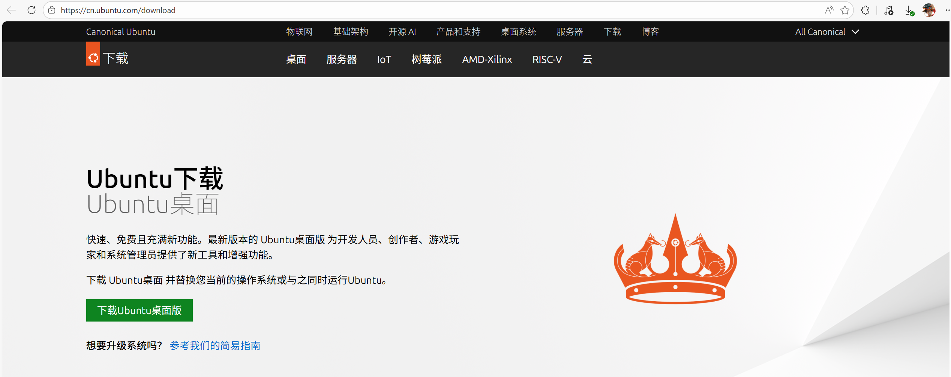Screen dimensions: 951x377
Task: Expand the All Canonical dropdown
Action: pos(827,32)
